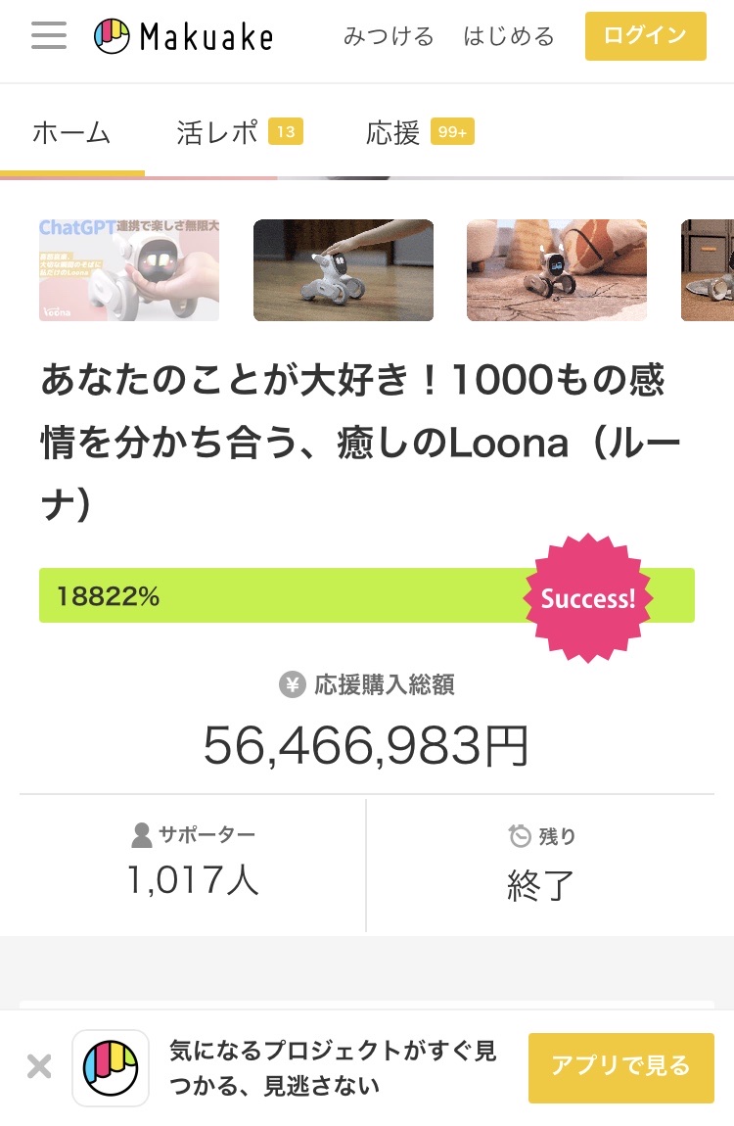Click the みつける link
734x1126 pixels.
tap(389, 37)
